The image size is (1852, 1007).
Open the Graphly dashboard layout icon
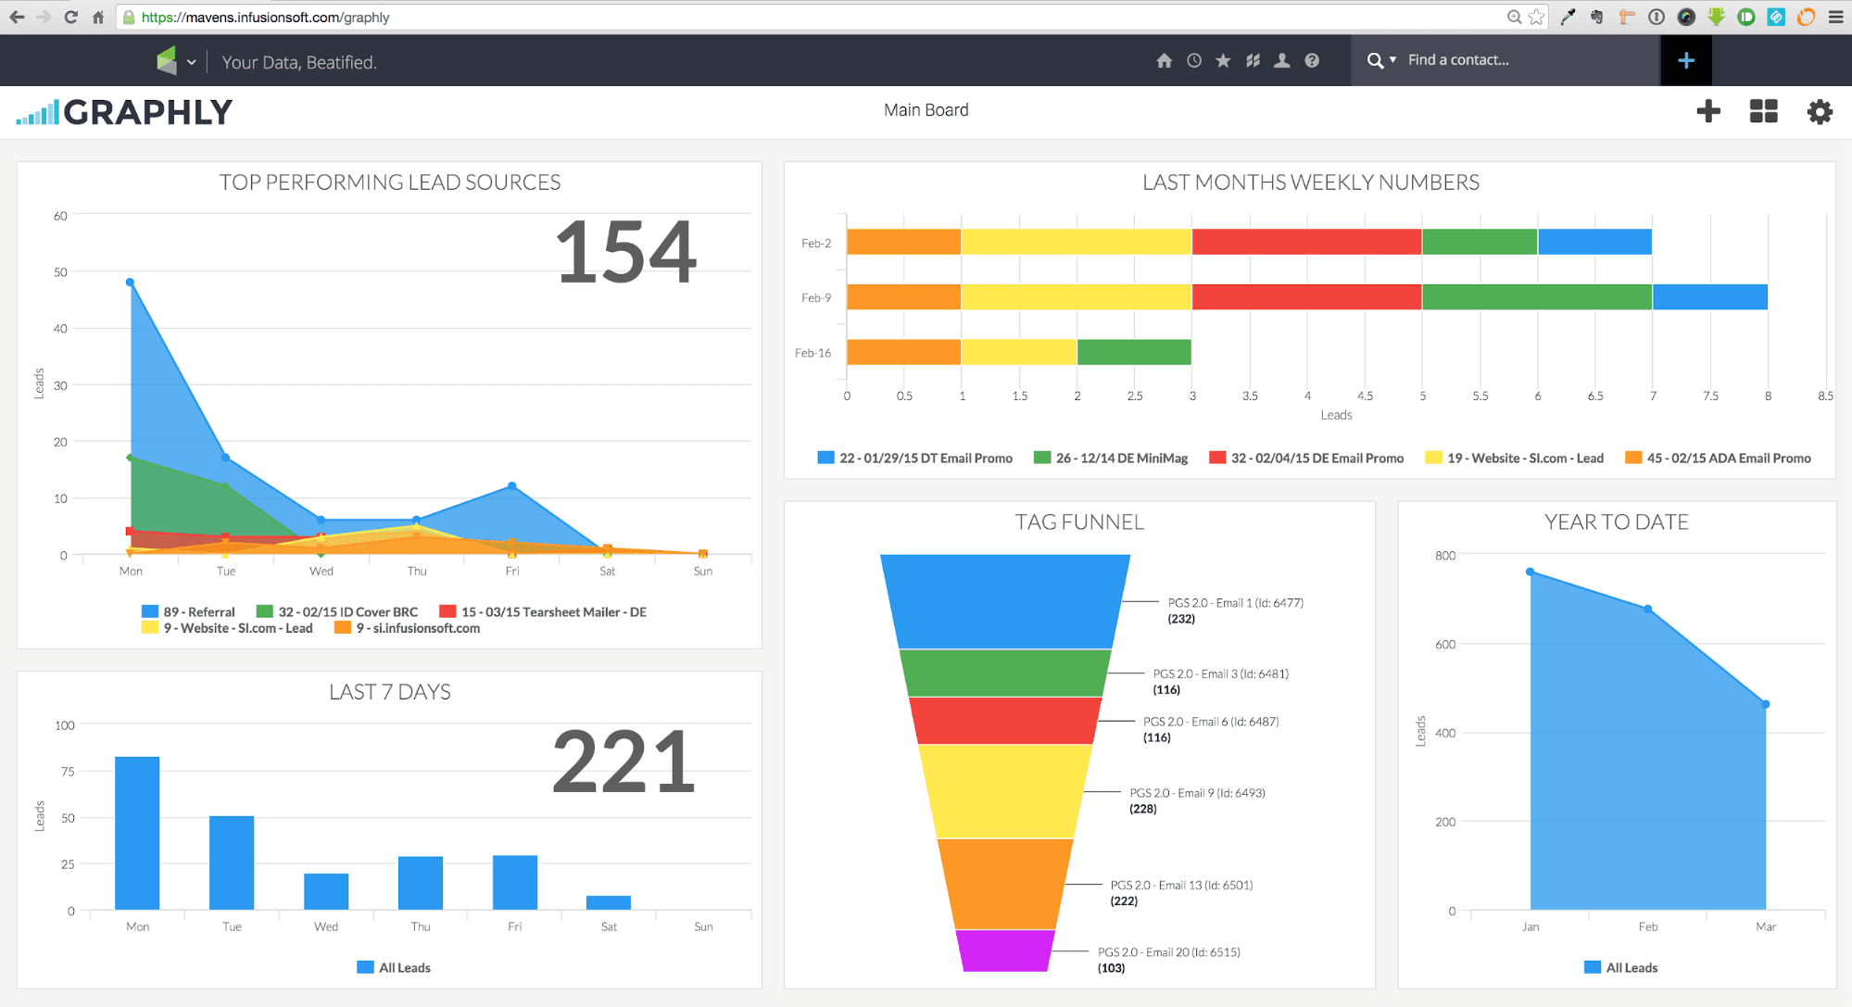[x=1763, y=111]
